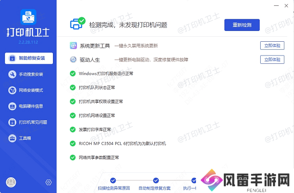Click the computer icon beside 电脑硬件信息
The width and height of the screenshot is (294, 193).
[12, 106]
